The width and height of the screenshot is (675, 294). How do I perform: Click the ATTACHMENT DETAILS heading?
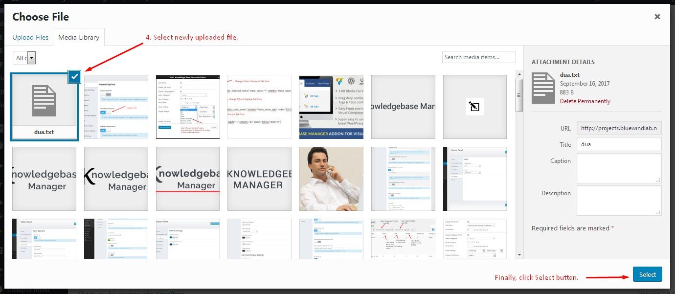(563, 62)
